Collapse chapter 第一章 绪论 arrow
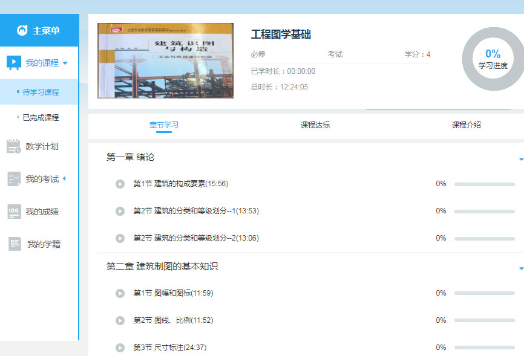The height and width of the screenshot is (356, 524). coord(520,160)
